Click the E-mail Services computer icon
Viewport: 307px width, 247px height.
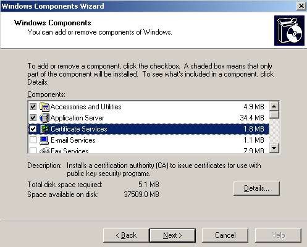pos(44,140)
